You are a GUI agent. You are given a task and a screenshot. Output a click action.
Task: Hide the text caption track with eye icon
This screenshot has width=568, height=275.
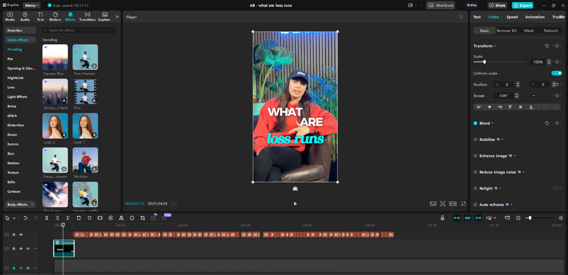pyautogui.click(x=21, y=235)
